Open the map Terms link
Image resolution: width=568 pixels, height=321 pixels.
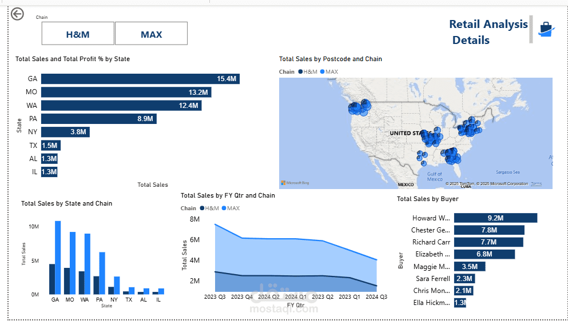536,184
